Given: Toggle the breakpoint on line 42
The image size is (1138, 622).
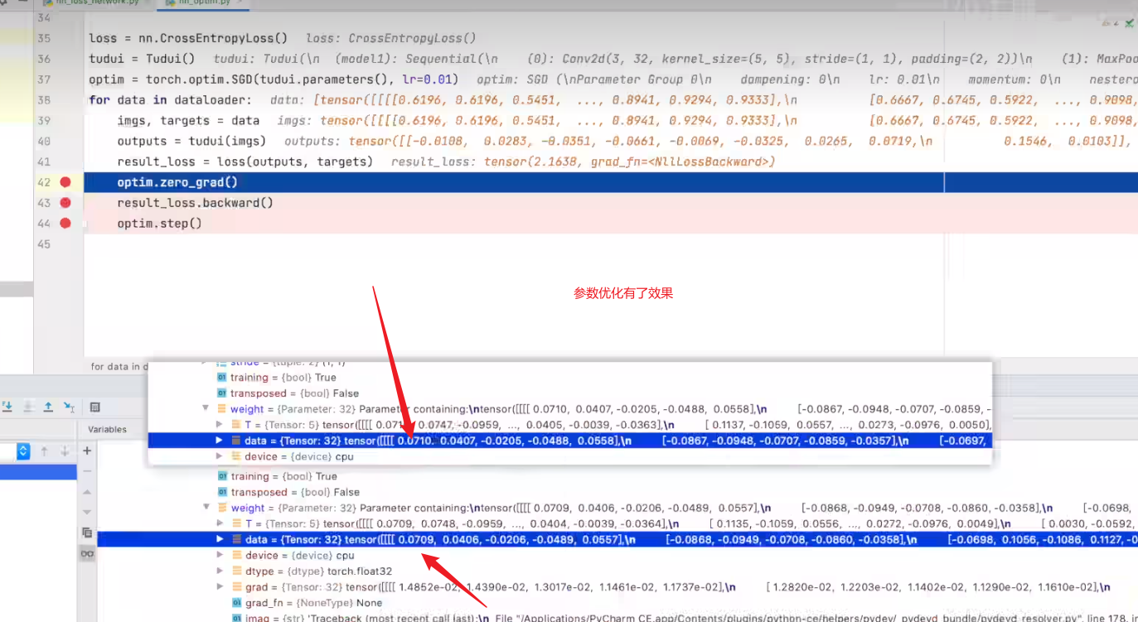Looking at the screenshot, I should (x=65, y=182).
